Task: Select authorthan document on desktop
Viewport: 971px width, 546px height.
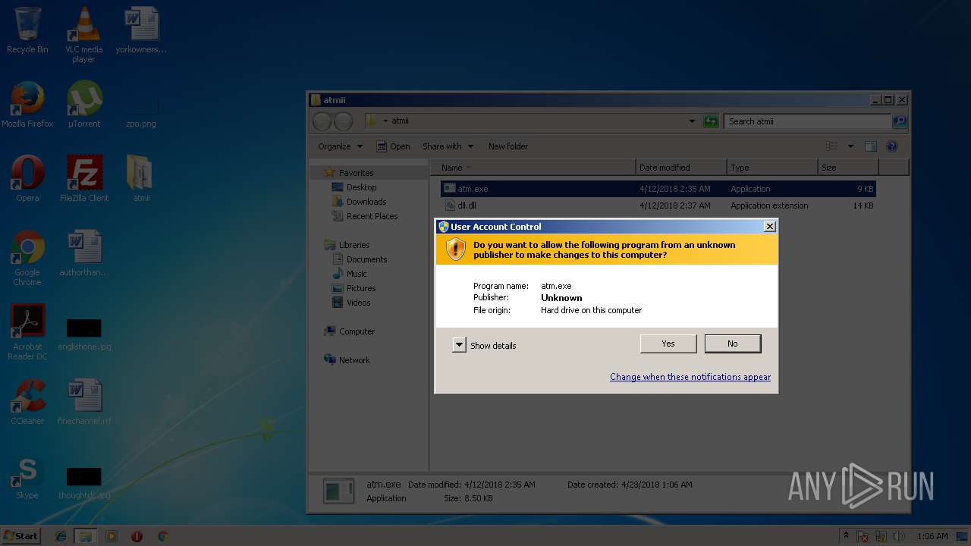Action: pyautogui.click(x=84, y=253)
